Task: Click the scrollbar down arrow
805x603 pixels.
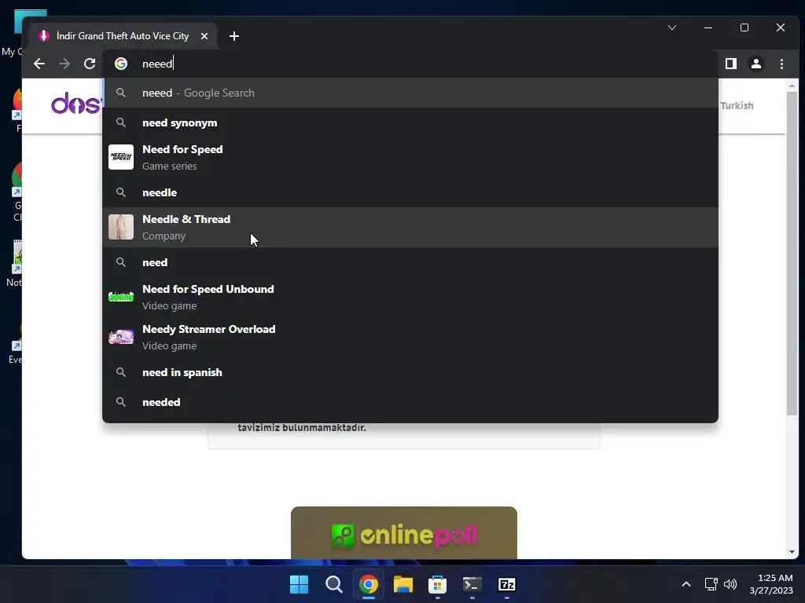Action: pyautogui.click(x=792, y=552)
